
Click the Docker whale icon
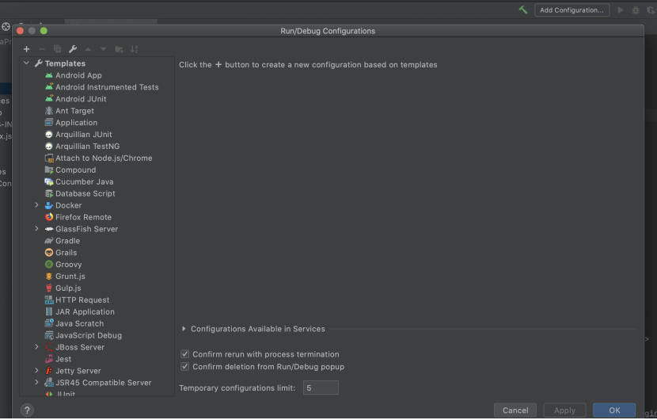[x=49, y=205]
